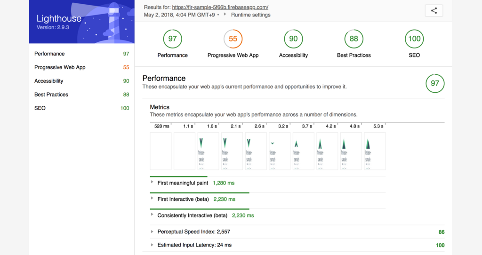Image resolution: width=482 pixels, height=255 pixels.
Task: Click the sidebar SEO score 100
Action: (x=125, y=108)
